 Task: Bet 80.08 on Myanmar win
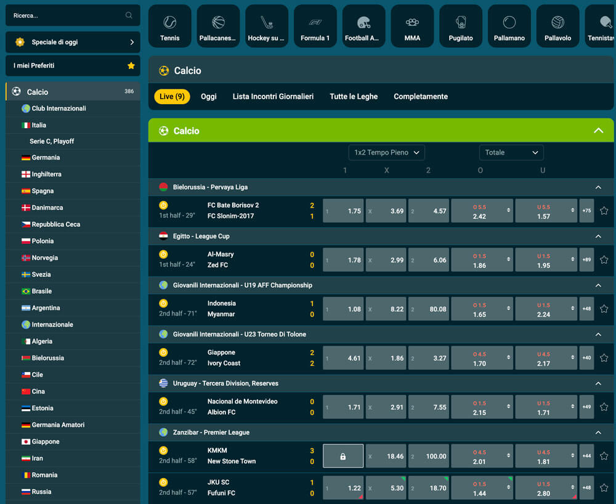(x=429, y=309)
